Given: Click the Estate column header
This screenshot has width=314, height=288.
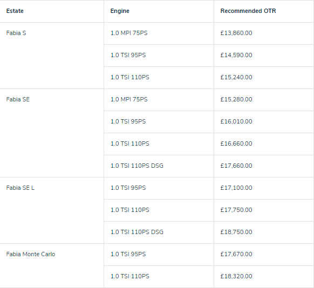Looking at the screenshot, I should 15,11.
